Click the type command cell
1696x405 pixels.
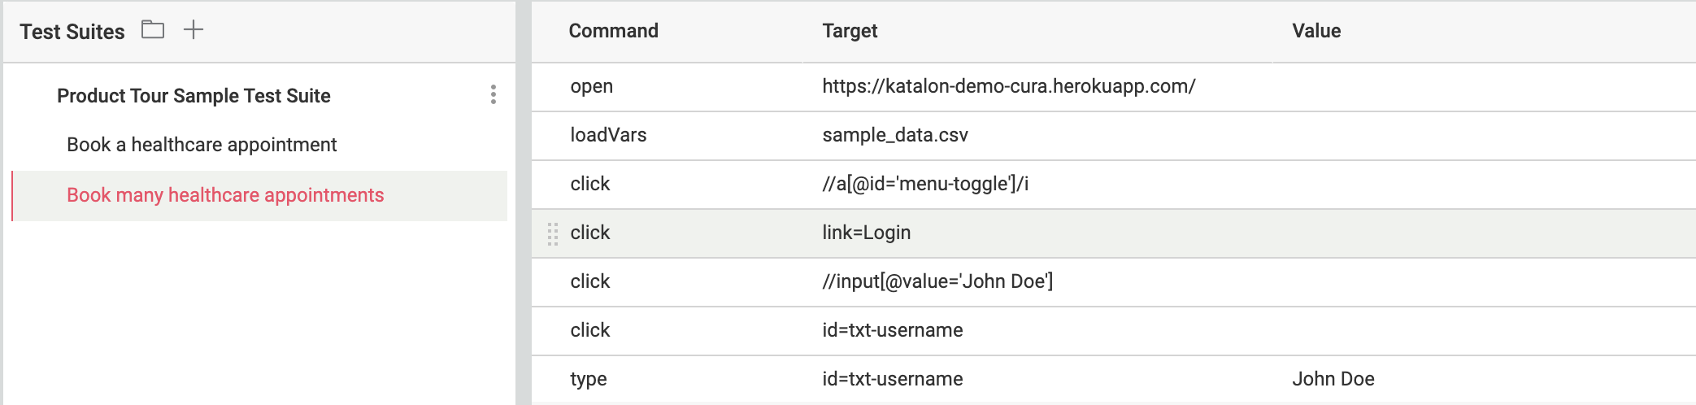[589, 379]
